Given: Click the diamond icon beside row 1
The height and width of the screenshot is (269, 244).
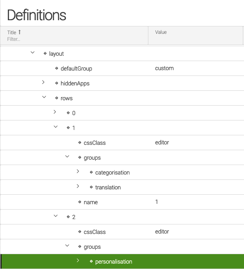Looking at the screenshot, I should 68,127.
